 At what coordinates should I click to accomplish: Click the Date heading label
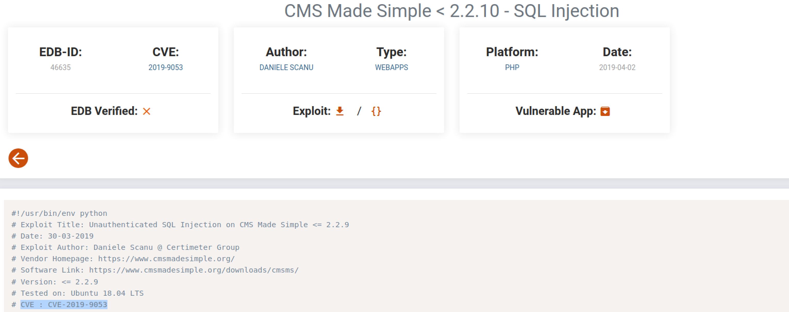pos(617,52)
